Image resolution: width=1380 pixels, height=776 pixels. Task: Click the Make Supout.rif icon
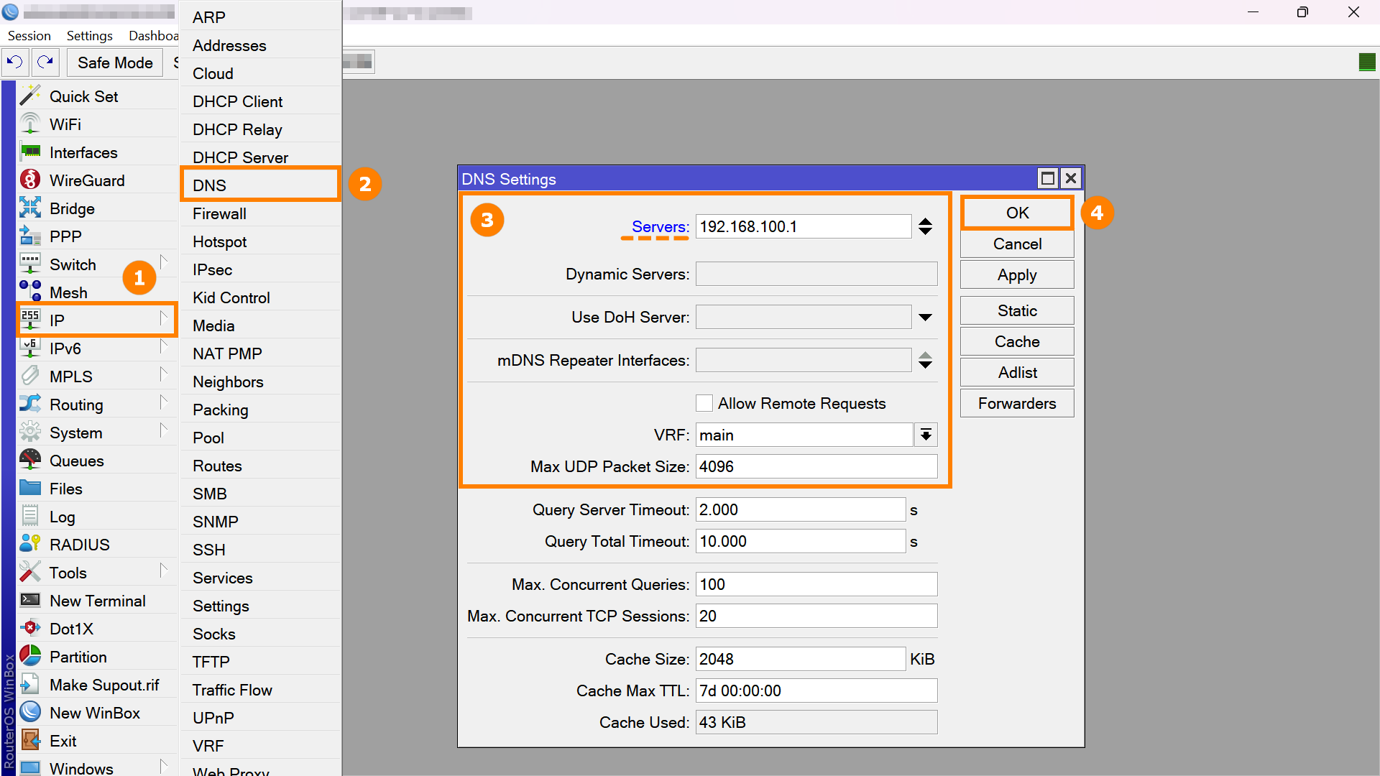(x=30, y=685)
